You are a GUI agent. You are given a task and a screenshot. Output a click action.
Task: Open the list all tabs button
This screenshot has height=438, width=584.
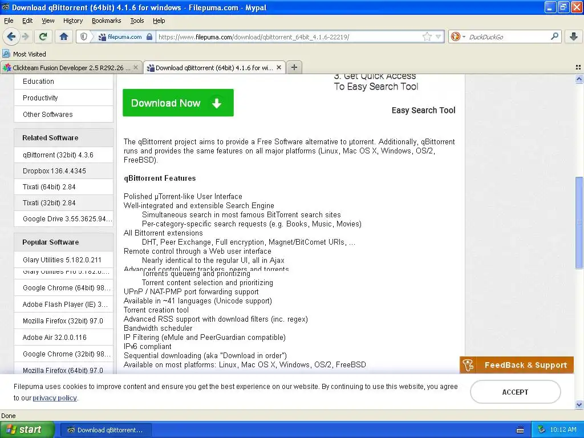pos(578,67)
